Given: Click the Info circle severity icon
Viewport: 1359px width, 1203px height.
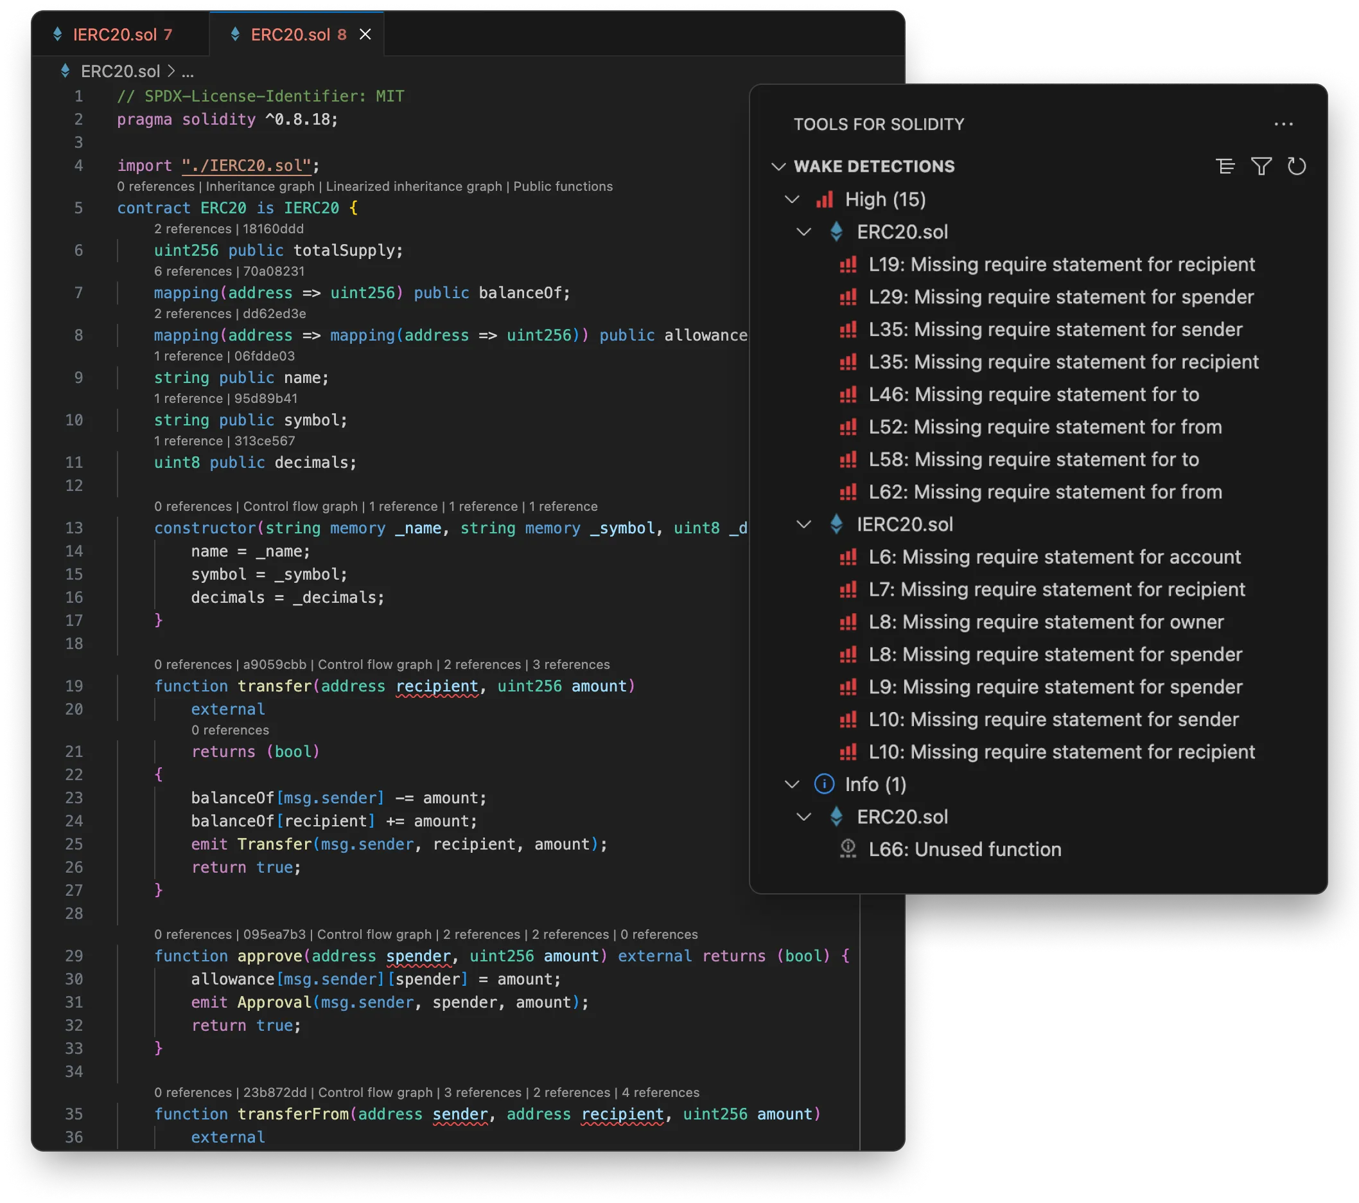Looking at the screenshot, I should [824, 784].
